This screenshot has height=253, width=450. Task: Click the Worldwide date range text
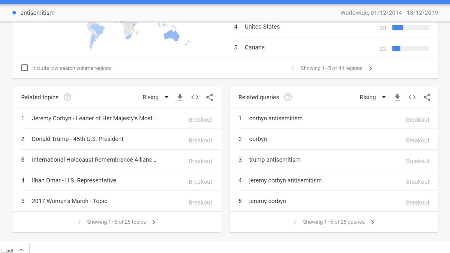(389, 13)
